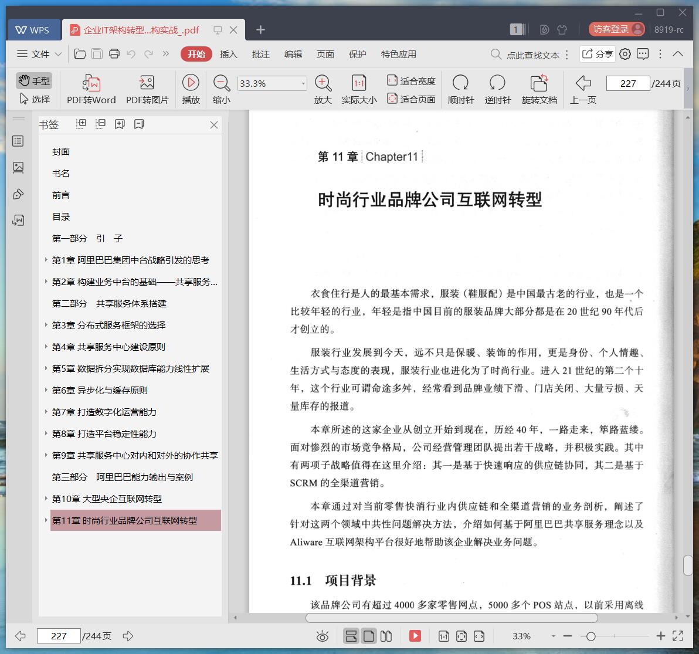Viewport: 699px width, 654px height.
Task: Expand bookmark 第3章 分布式服务框架的选择
Action: coord(46,324)
